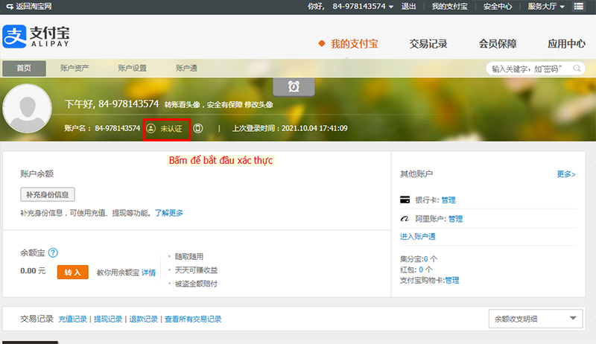Open the alarm clock reminder tab
596x344 pixels.
pos(294,87)
